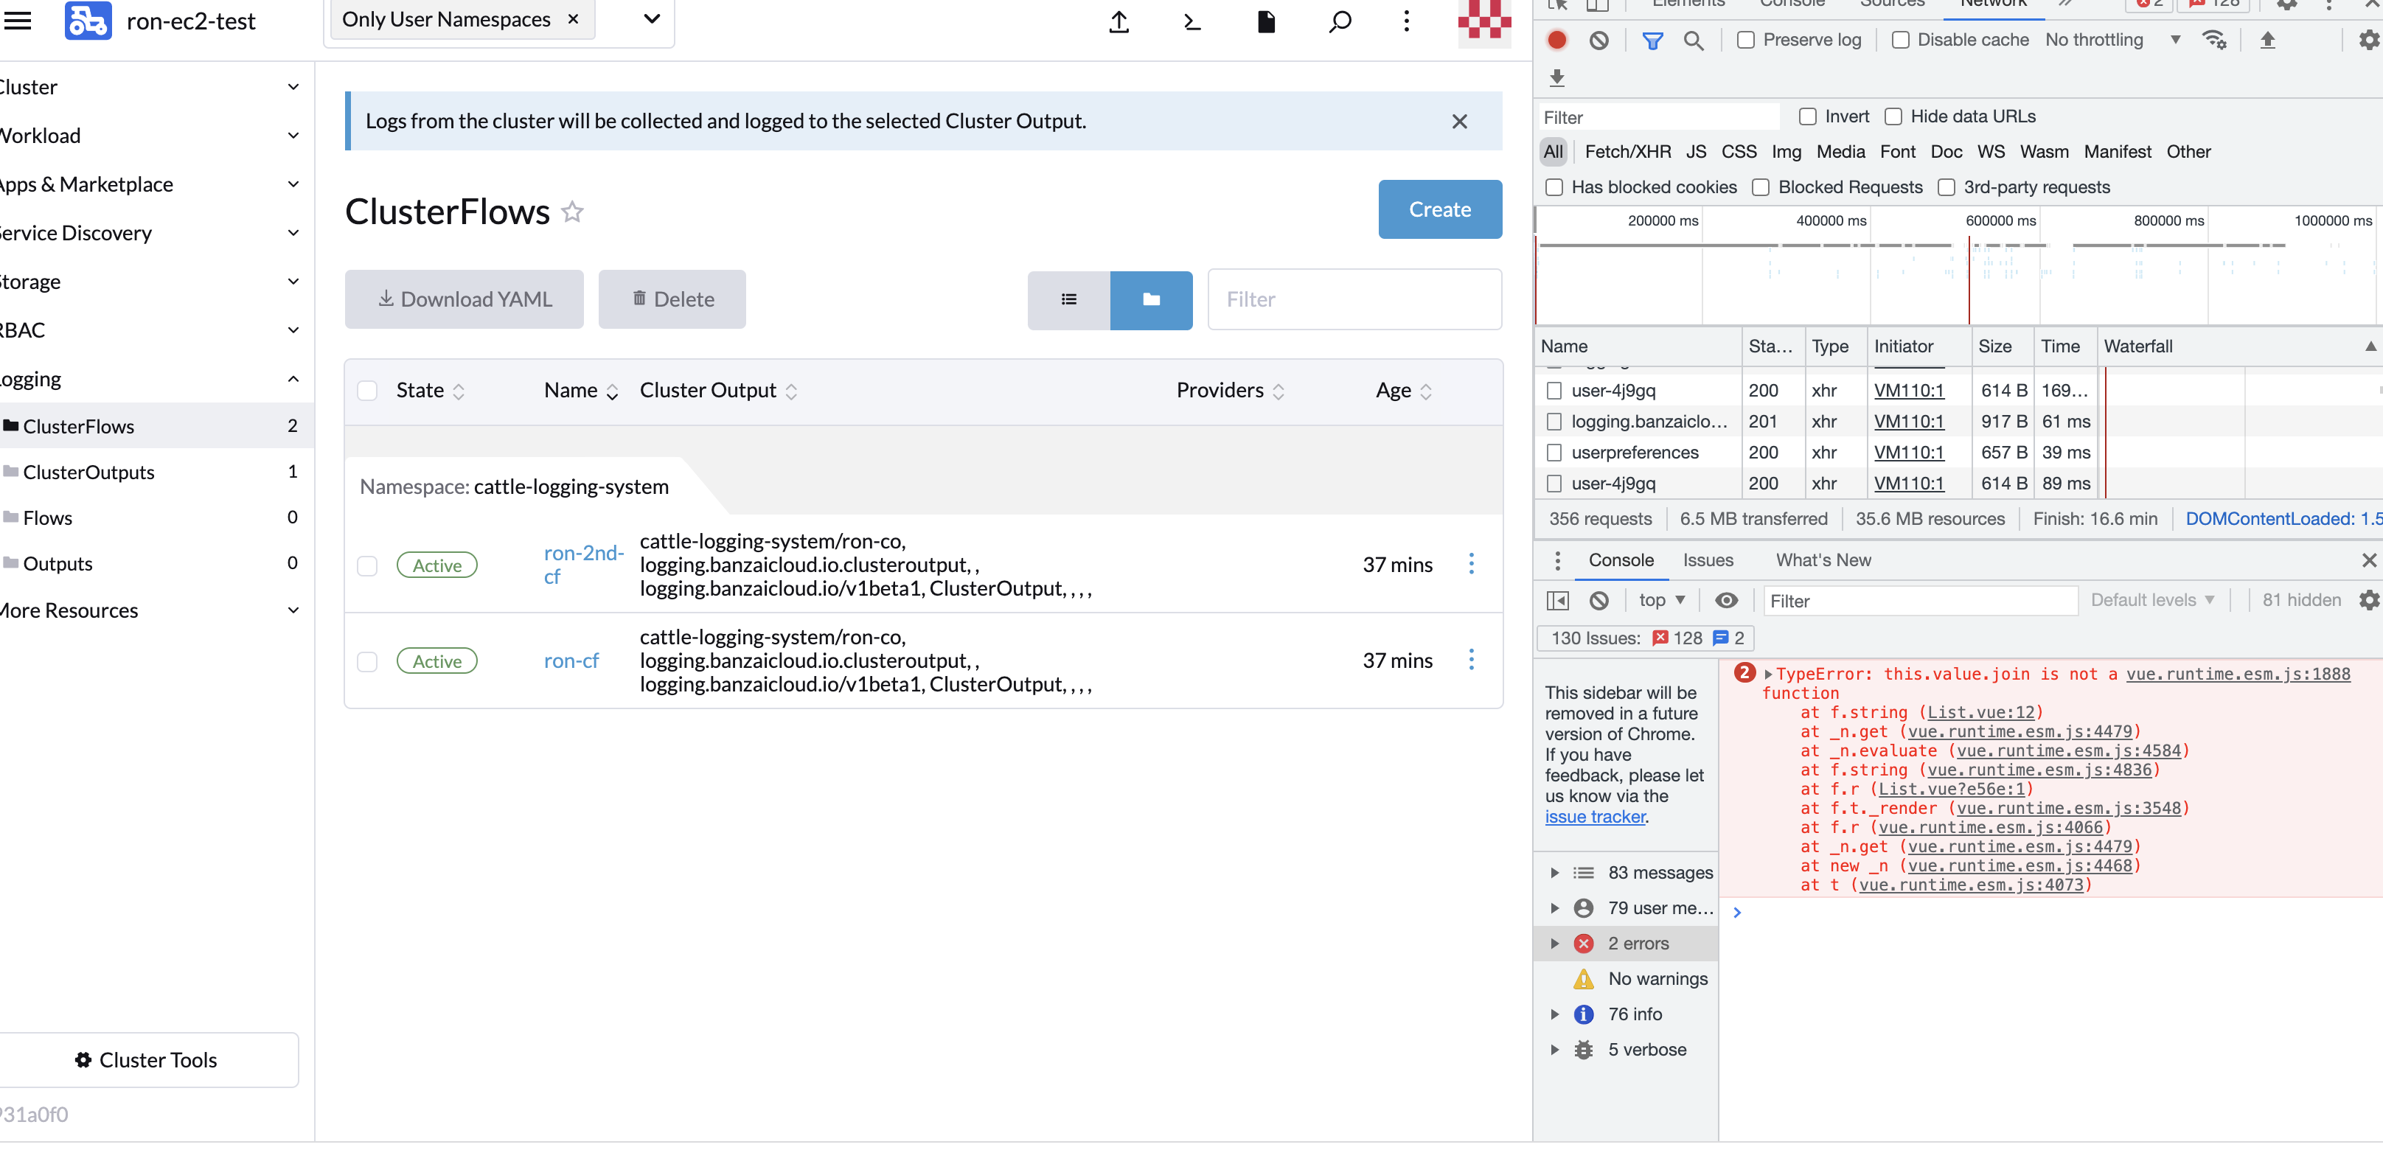Stop recording the network log
This screenshot has height=1150, width=2383.
1557,40
